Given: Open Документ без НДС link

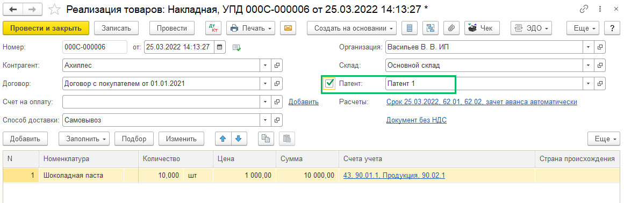Looking at the screenshot, I should (416, 120).
